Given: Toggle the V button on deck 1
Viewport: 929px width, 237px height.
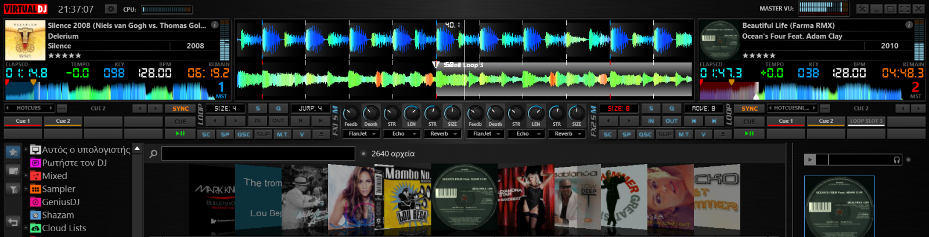Looking at the screenshot, I should click(301, 134).
